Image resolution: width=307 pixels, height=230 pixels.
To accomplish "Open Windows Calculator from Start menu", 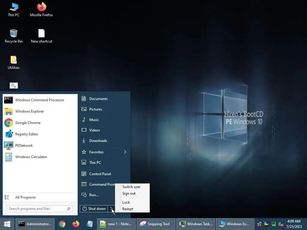I will (x=40, y=157).
